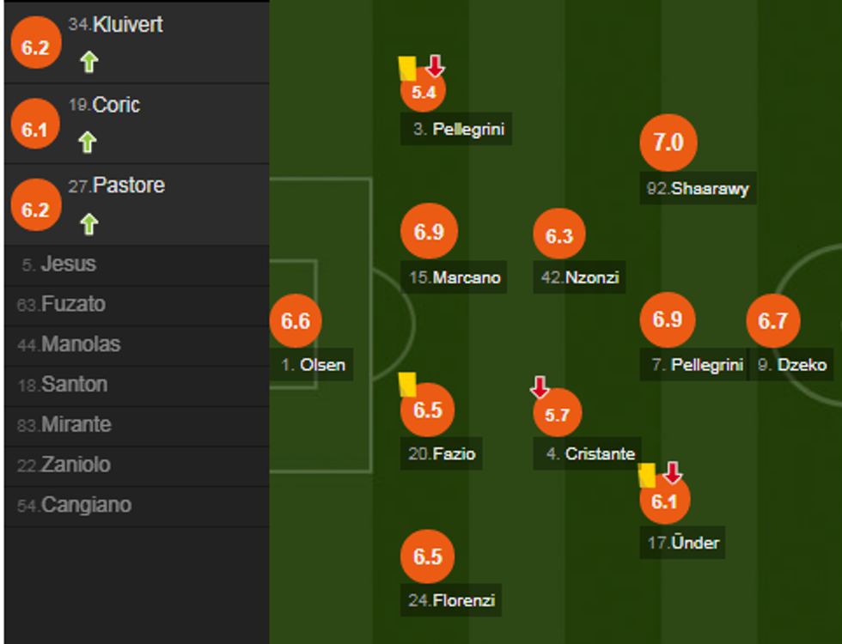
Task: Click the red sub-off arrow above the 5.4 rating
Action: pyautogui.click(x=435, y=65)
